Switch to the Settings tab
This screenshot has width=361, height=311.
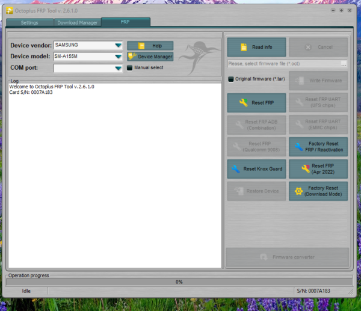click(29, 23)
